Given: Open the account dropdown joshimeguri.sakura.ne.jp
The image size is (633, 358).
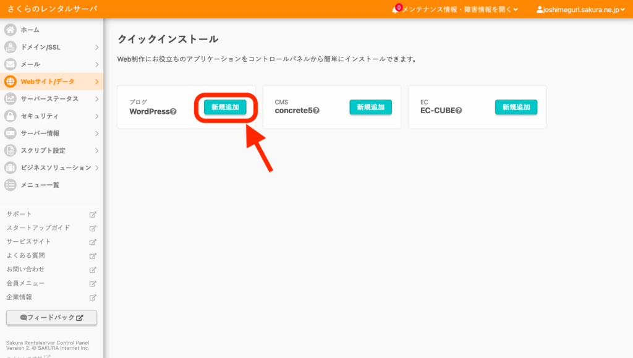Looking at the screenshot, I should tap(581, 10).
